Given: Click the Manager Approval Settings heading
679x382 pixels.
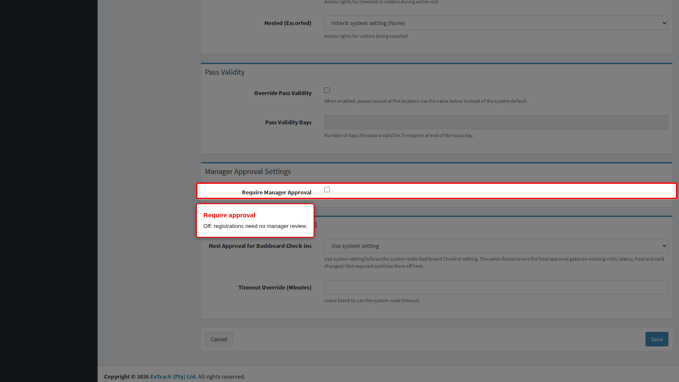Looking at the screenshot, I should (x=248, y=171).
